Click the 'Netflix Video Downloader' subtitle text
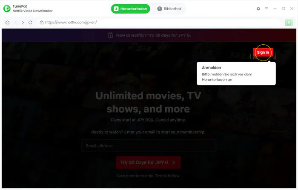The image size is (298, 190). [x=32, y=11]
